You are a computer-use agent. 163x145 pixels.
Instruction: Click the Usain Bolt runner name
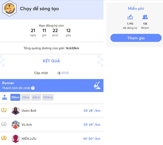(29, 111)
